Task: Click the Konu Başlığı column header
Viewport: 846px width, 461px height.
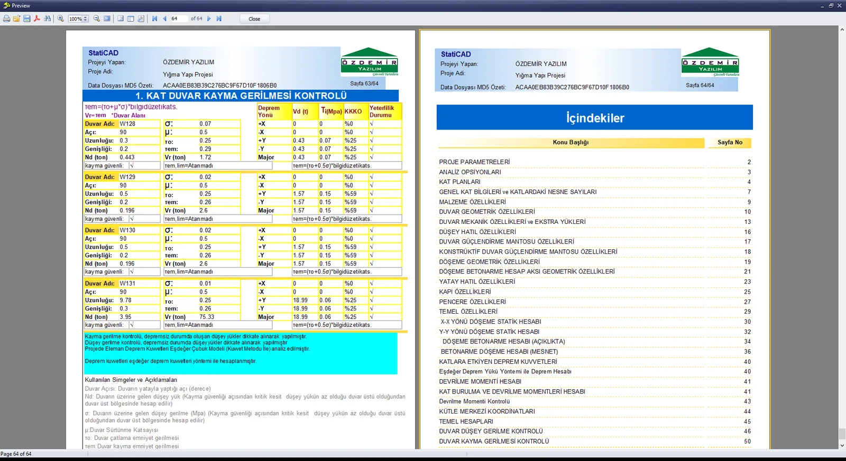Action: [x=571, y=143]
